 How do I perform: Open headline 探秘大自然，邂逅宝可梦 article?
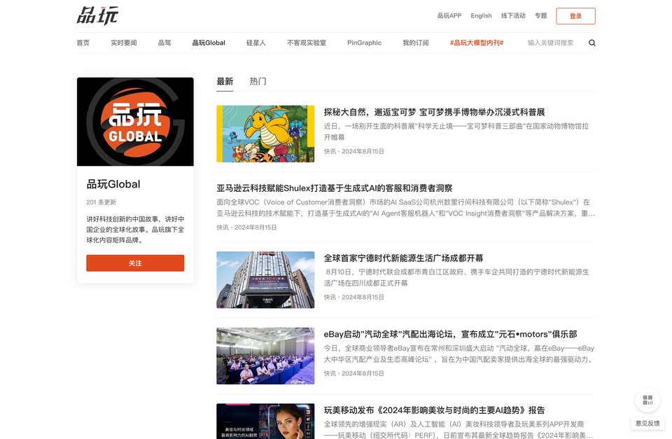point(434,112)
